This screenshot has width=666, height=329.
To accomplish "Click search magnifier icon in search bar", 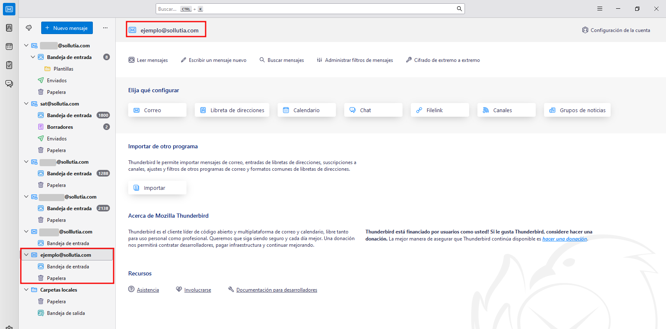I will (x=460, y=9).
